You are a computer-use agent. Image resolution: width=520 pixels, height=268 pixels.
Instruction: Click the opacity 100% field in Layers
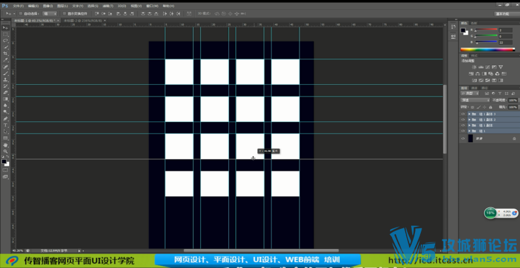(x=513, y=100)
